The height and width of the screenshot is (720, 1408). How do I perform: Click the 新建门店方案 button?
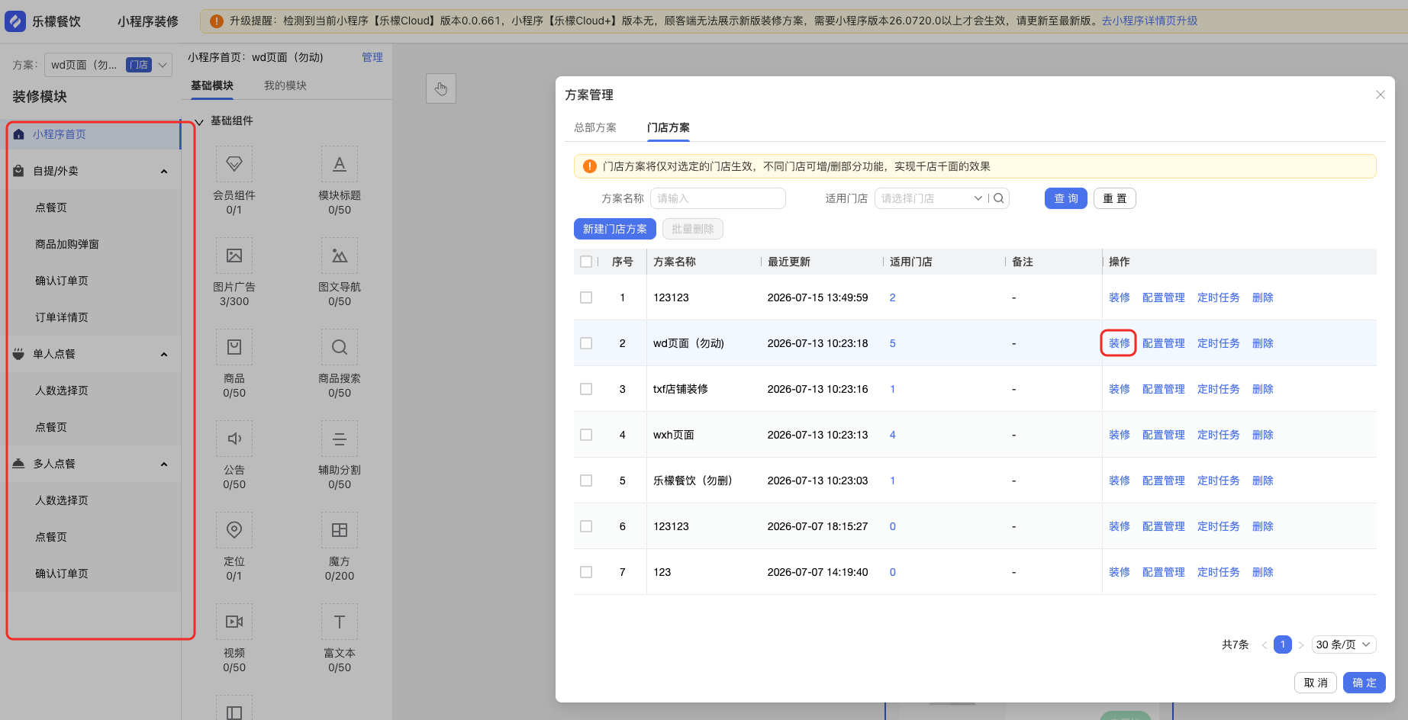click(615, 229)
